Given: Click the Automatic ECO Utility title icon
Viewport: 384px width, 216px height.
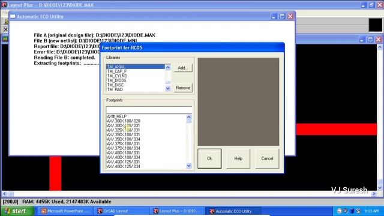Looking at the screenshot, I should click(x=13, y=16).
